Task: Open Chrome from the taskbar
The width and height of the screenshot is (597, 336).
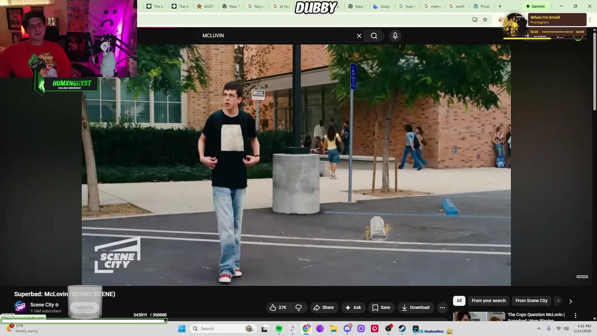Action: [x=306, y=329]
